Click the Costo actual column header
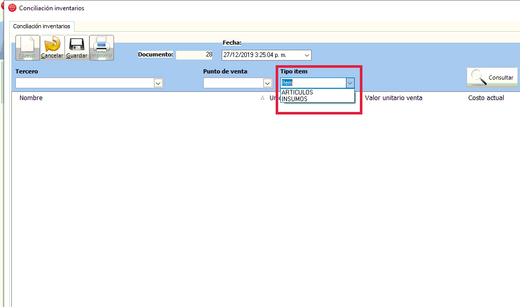 486,98
